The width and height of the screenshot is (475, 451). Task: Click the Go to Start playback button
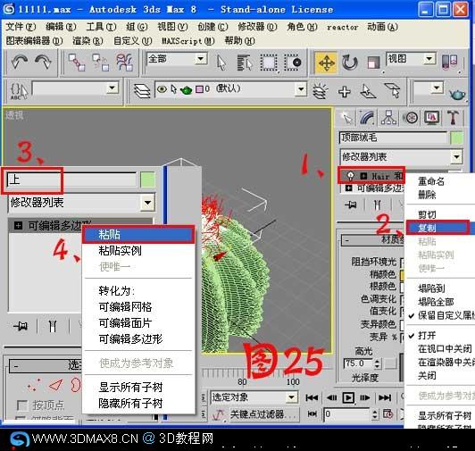click(x=312, y=398)
